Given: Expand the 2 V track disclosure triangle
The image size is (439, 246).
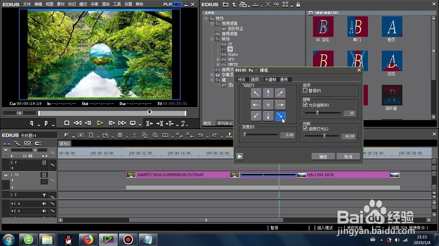Looking at the screenshot, I should click(x=12, y=168).
